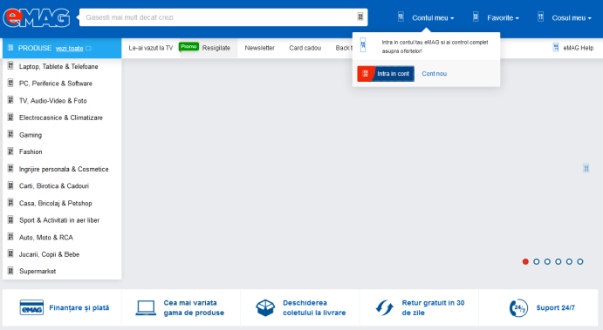Click the eMAG card icon for Finanțare și plată

point(31,307)
